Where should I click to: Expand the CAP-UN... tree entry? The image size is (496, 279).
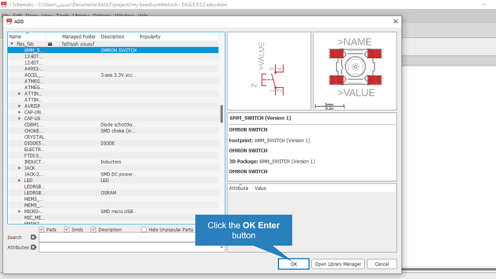pos(19,112)
